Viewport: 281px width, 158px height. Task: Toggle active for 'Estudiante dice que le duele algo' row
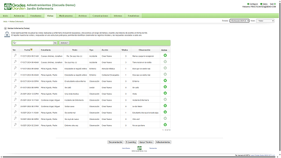click(165, 112)
